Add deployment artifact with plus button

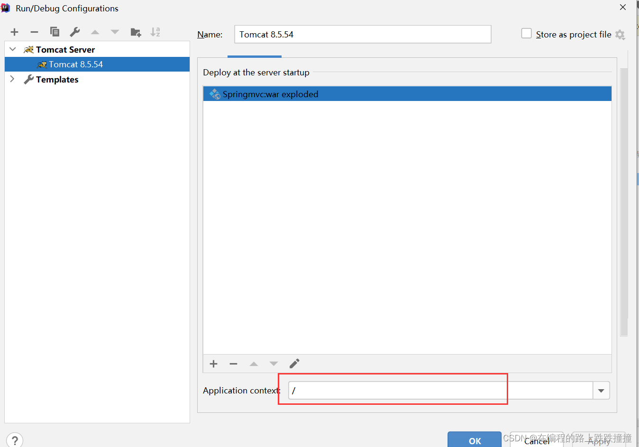tap(213, 364)
